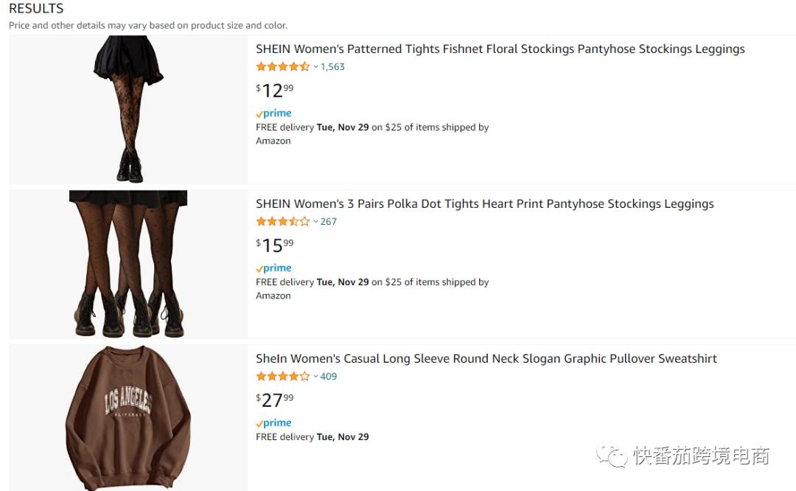Click star rating of the fishnet tights
Viewport: 796px width, 491px height.
[x=282, y=67]
